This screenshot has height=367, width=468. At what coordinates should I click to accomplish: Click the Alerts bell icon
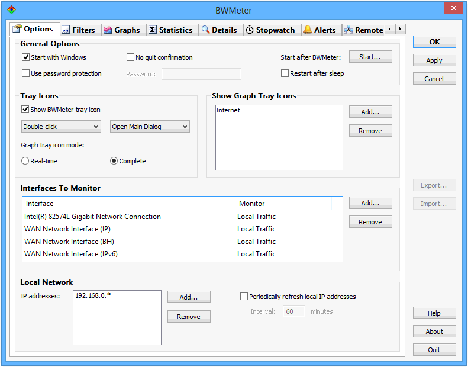[x=308, y=30]
